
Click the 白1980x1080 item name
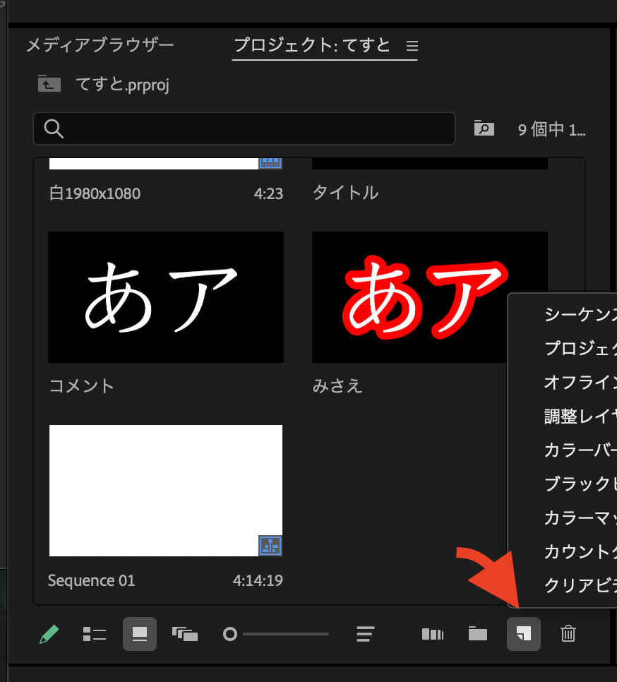click(x=95, y=193)
